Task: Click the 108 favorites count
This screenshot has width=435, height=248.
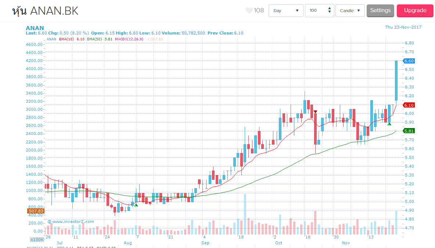Action: (x=259, y=11)
